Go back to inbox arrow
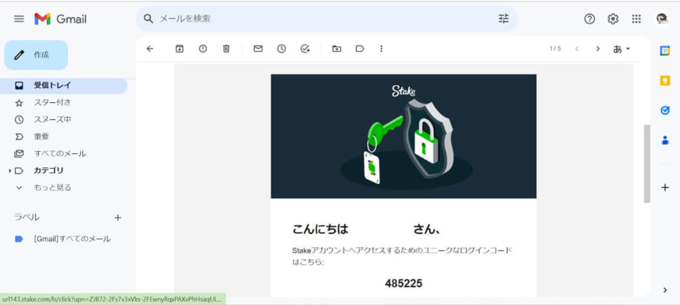Image resolution: width=680 pixels, height=305 pixels. coord(150,49)
